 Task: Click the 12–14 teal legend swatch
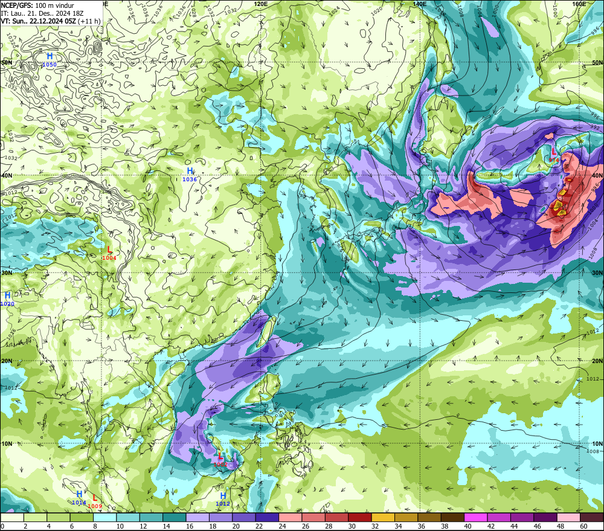point(152,517)
